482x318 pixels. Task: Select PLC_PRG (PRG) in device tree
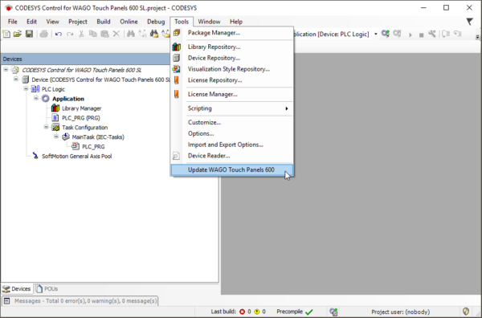click(x=81, y=118)
